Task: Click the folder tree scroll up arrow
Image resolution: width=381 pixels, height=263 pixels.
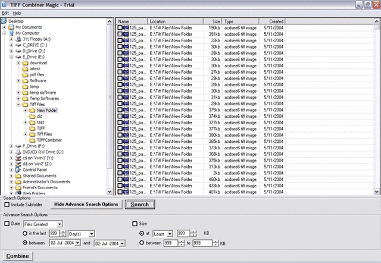Action: pyautogui.click(x=110, y=21)
